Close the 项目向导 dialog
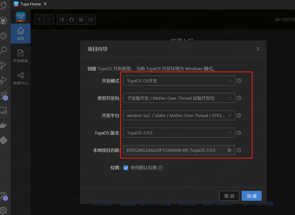295x215 pixels. tap(258, 49)
